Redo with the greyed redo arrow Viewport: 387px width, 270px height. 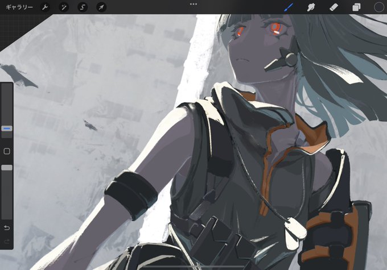pos(7,242)
